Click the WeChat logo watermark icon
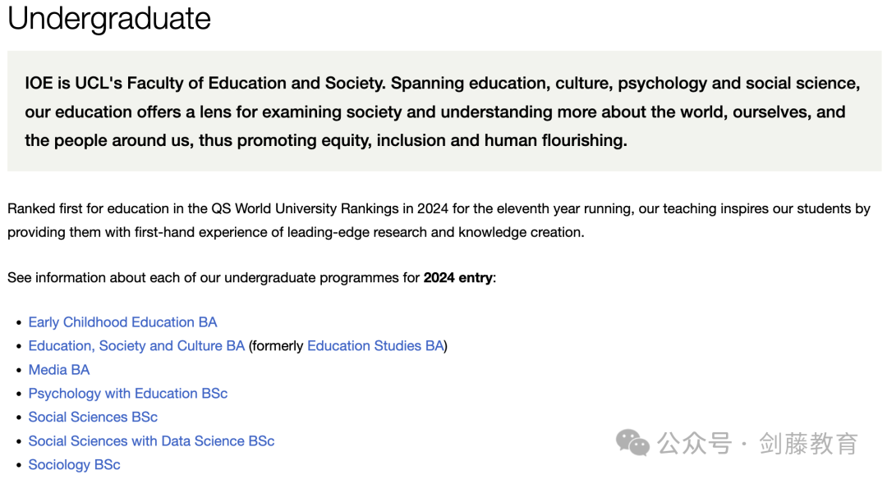 (x=632, y=442)
